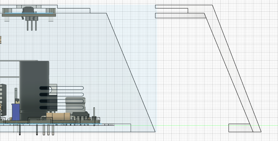Select the bottom rounded slot outline
The image size is (278, 141).
61,108
